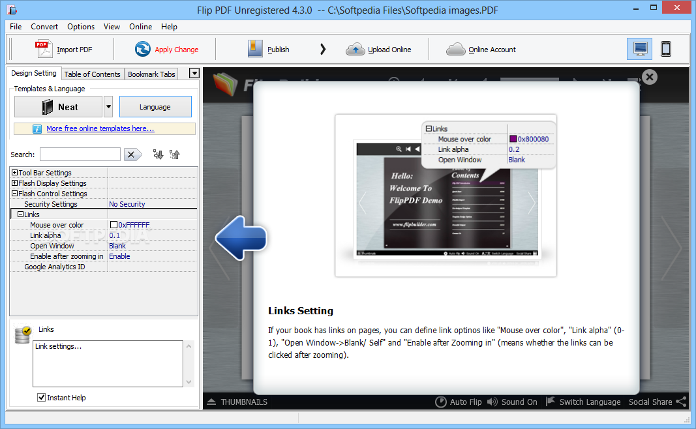The image size is (696, 429).
Task: Click Mouse over color 0xFFFFFF swatch
Action: (x=113, y=225)
